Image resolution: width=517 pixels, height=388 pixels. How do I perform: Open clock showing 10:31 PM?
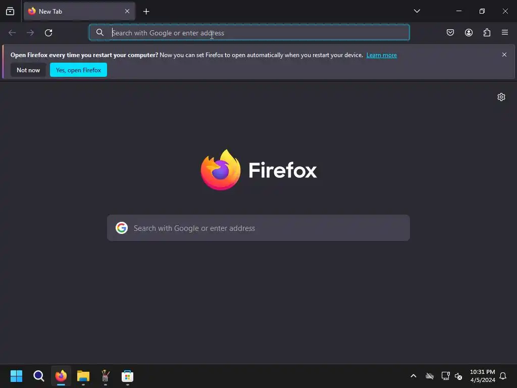(482, 376)
